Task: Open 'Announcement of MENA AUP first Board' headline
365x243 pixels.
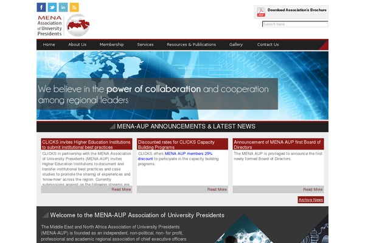Action: point(277,145)
